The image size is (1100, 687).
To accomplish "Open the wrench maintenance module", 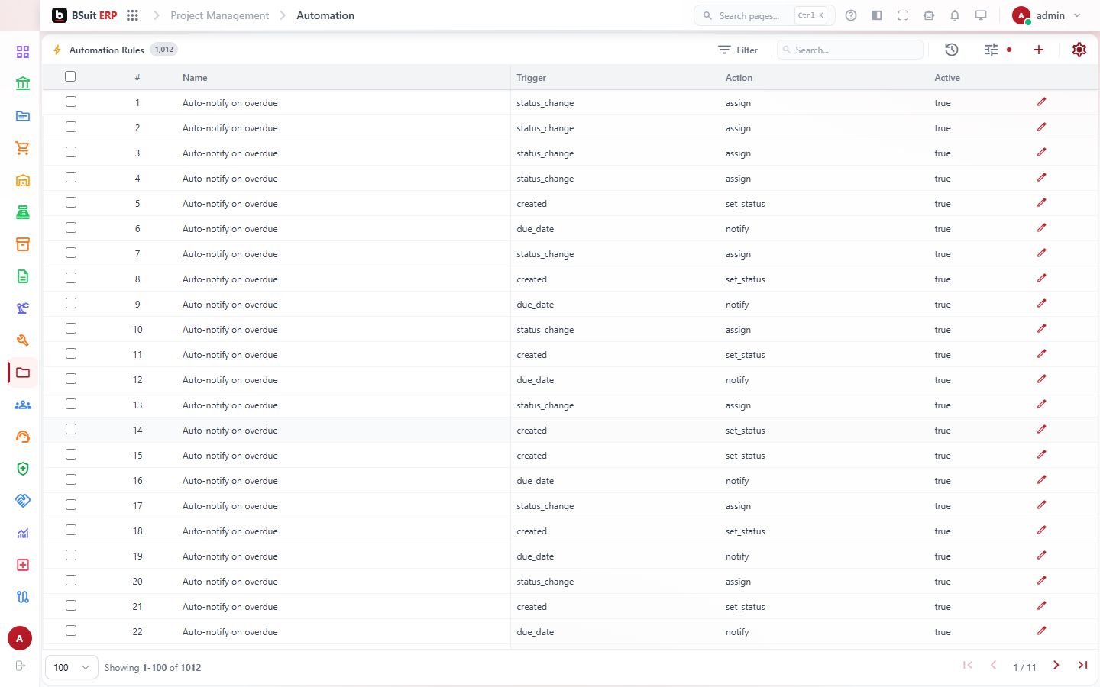I will [23, 340].
